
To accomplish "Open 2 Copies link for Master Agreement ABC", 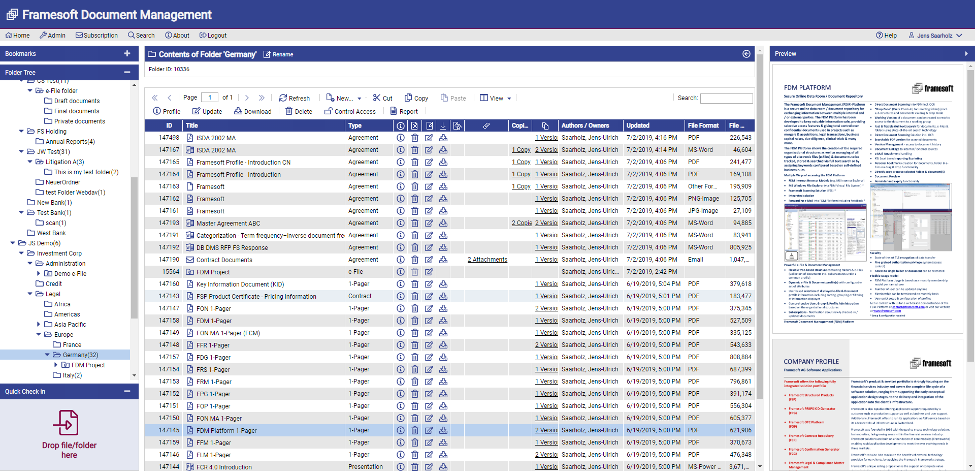I will [x=522, y=223].
